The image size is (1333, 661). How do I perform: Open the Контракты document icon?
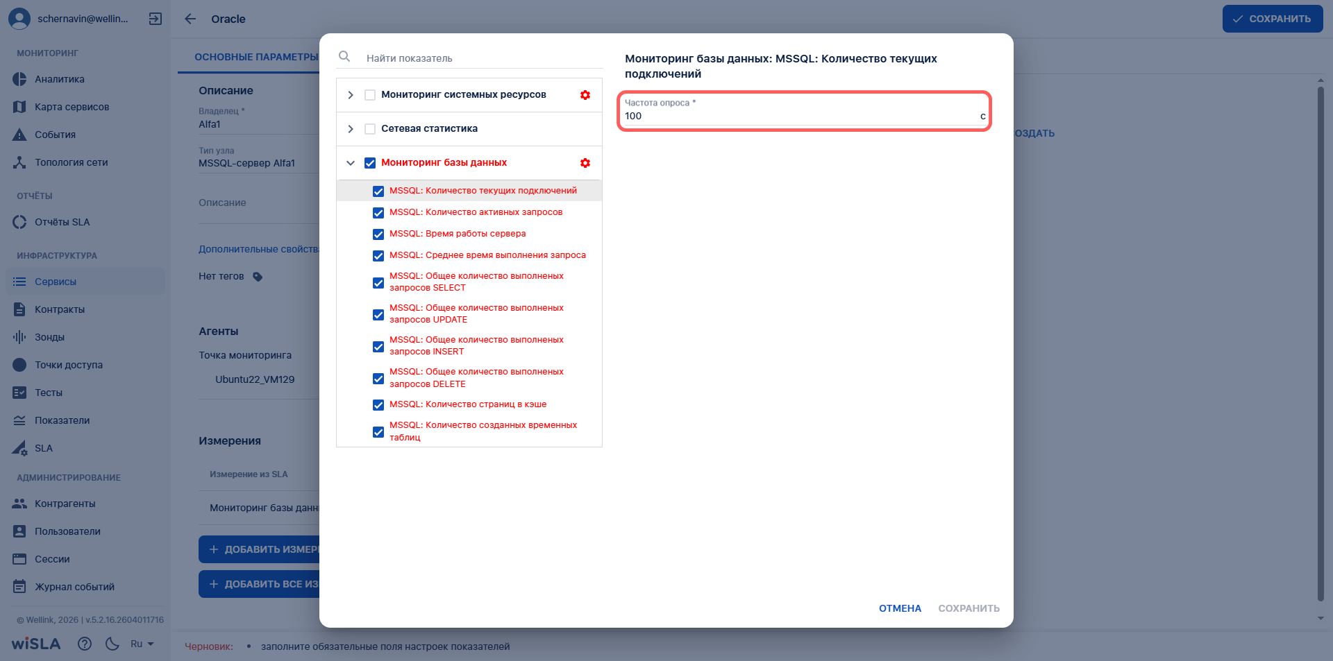[x=19, y=309]
